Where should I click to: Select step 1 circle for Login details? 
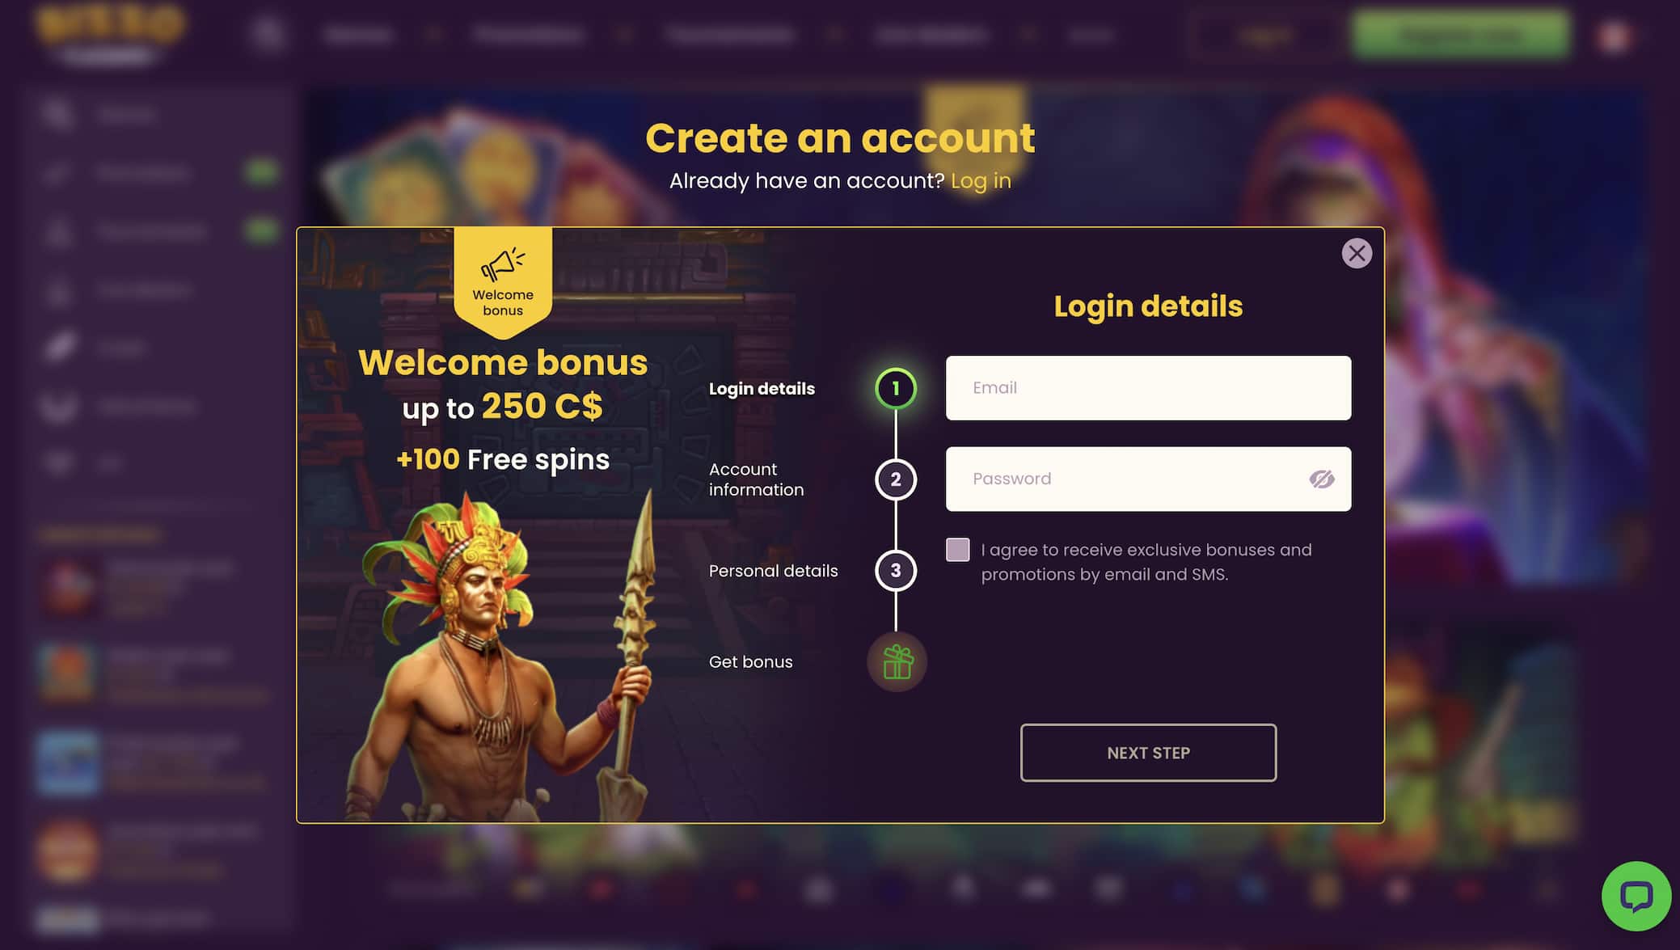(896, 388)
